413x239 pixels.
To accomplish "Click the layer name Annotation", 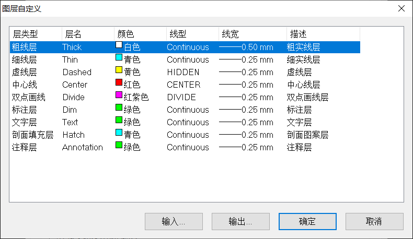I will pyautogui.click(x=83, y=147).
